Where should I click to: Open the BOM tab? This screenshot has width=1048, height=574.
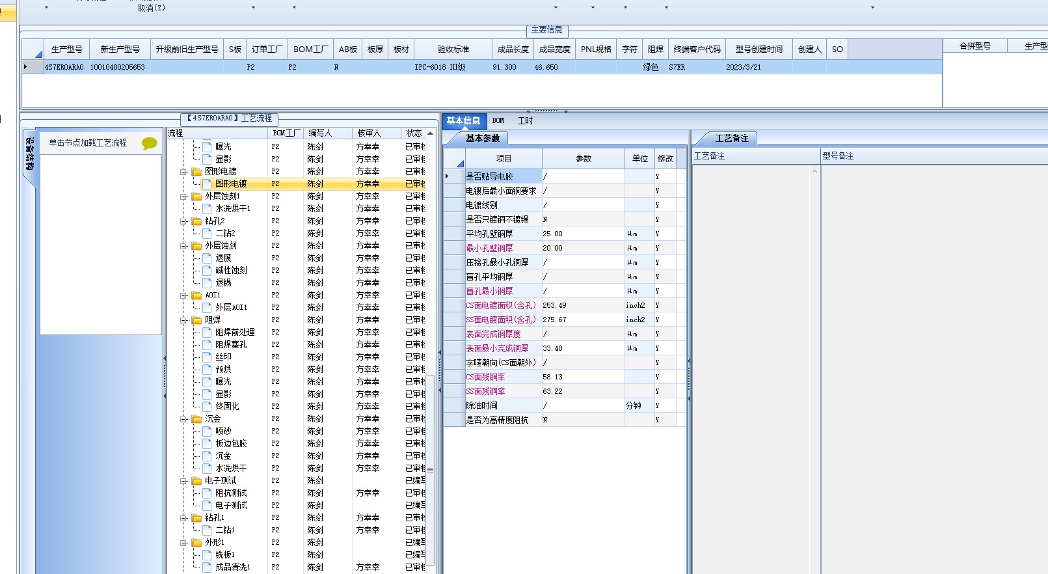coord(498,121)
